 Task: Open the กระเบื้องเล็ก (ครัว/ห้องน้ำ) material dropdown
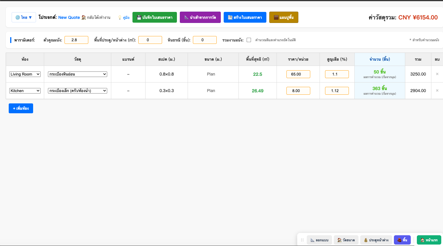(x=78, y=91)
